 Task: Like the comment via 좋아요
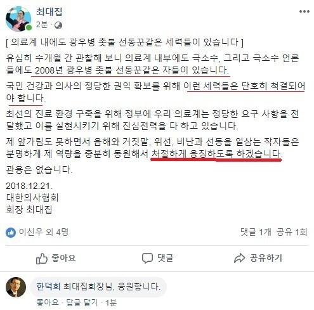pos(48,302)
